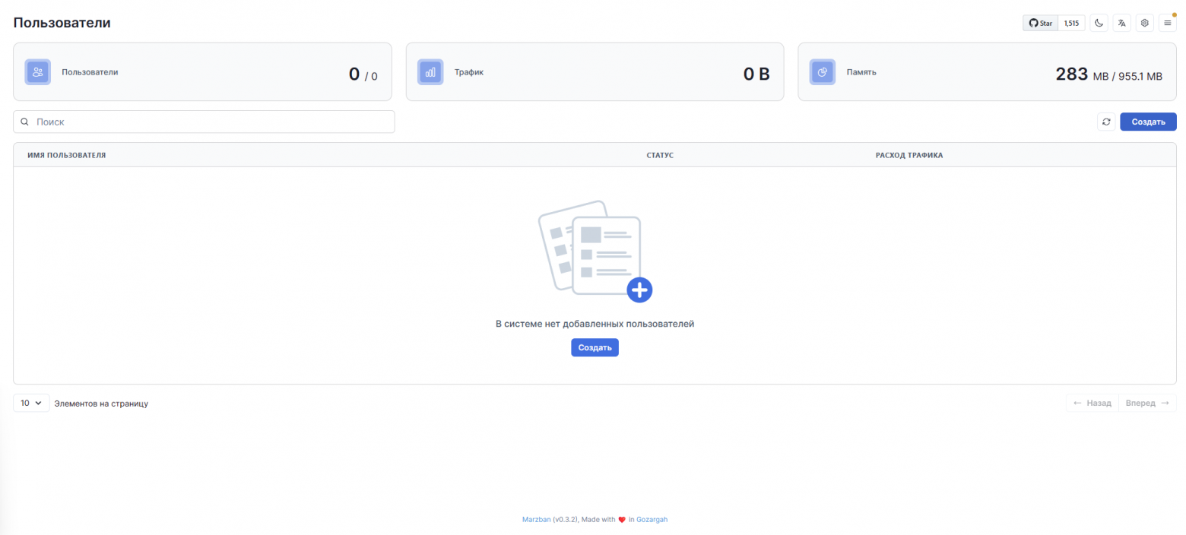The image size is (1186, 535).
Task: Click the Создать button in the empty state
Action: 595,347
